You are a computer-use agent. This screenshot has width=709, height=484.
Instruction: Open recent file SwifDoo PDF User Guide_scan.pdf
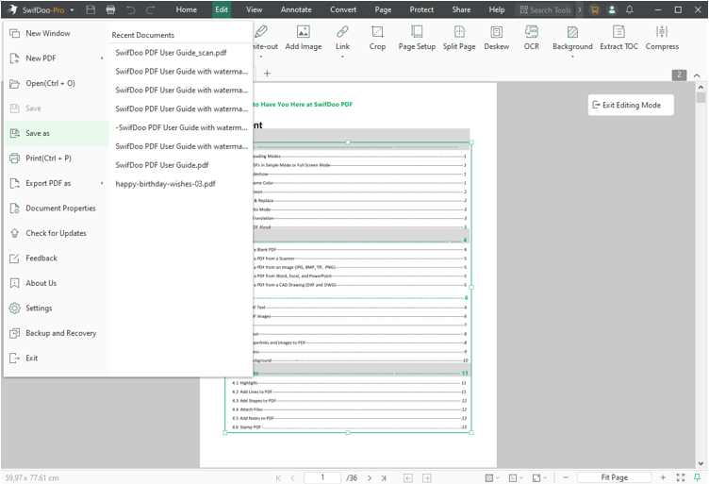180,53
